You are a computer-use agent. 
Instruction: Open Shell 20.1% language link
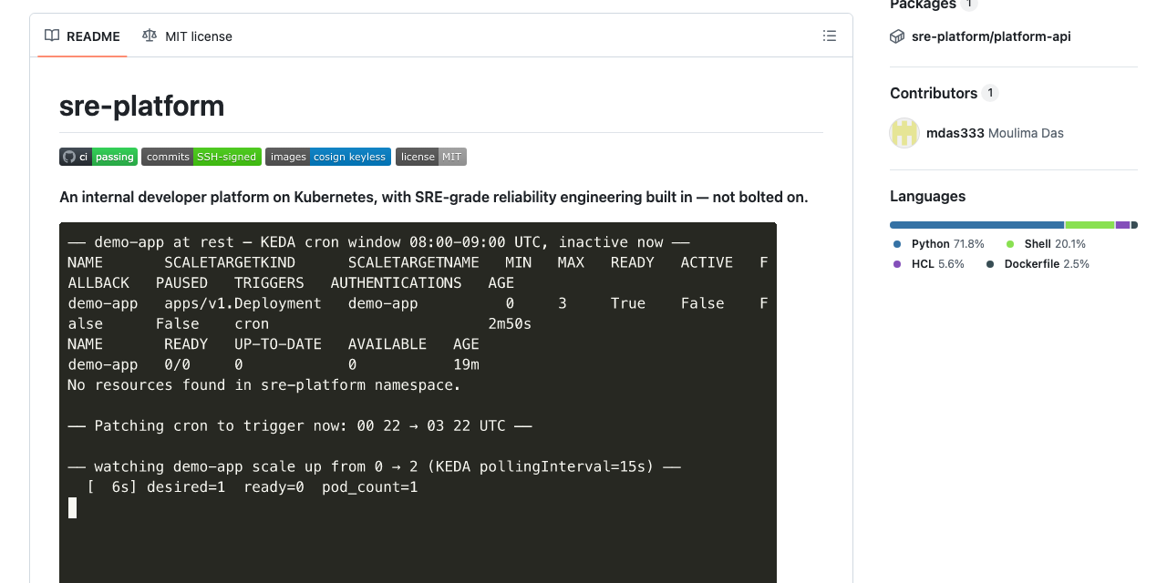pos(1046,244)
